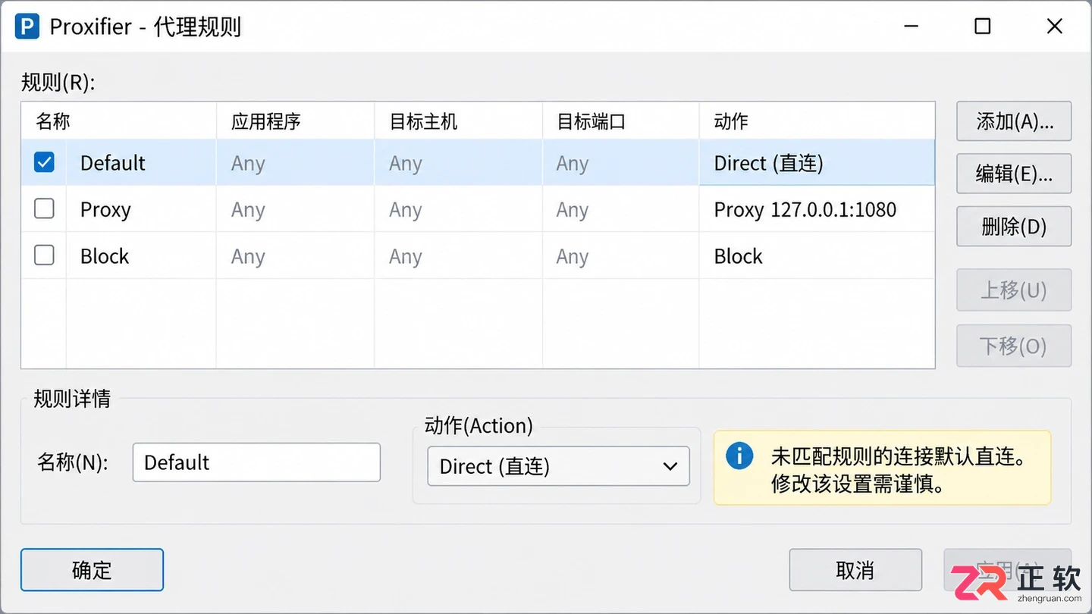Click the Any target port cell in Default row
The width and height of the screenshot is (1092, 614).
pyautogui.click(x=621, y=163)
